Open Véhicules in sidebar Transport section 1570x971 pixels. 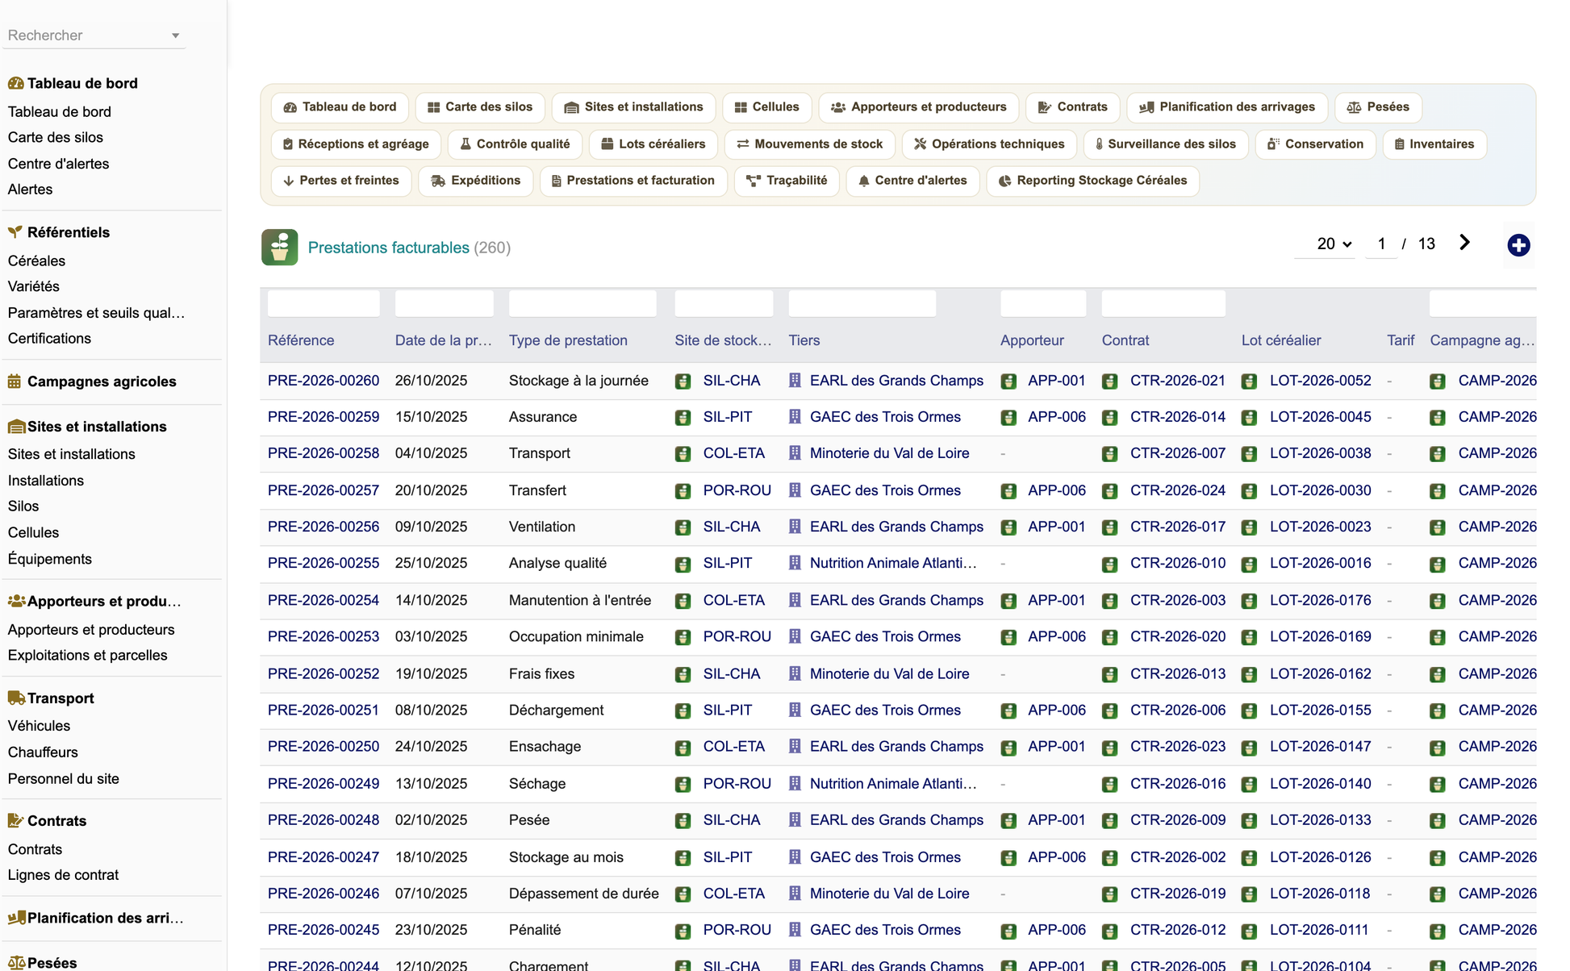pos(39,726)
